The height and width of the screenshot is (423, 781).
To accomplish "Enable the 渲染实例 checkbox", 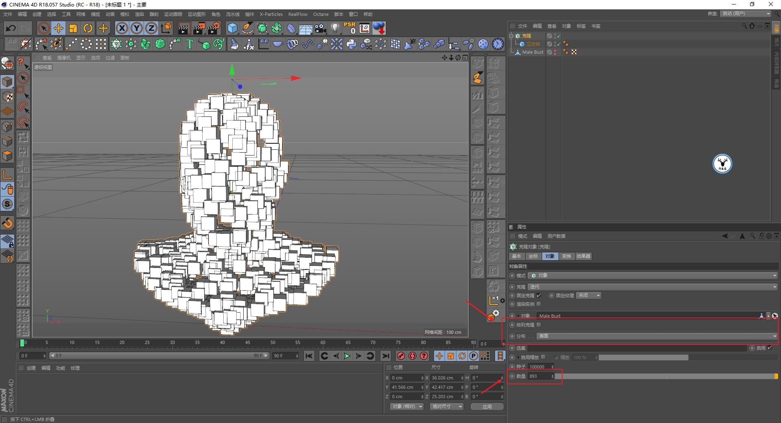I will [539, 304].
